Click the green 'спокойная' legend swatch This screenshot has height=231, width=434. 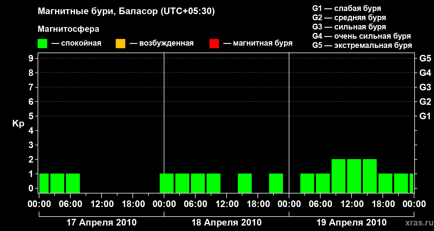point(43,44)
